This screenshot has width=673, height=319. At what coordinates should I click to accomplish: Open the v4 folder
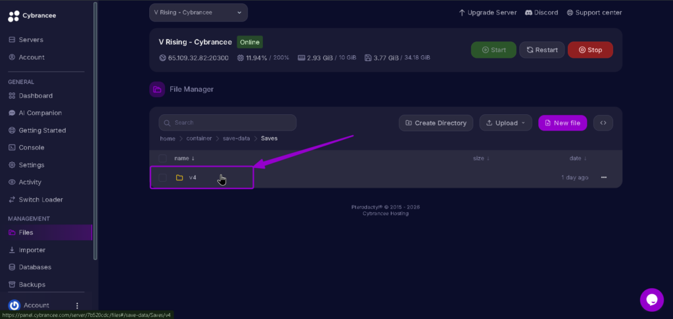point(193,177)
